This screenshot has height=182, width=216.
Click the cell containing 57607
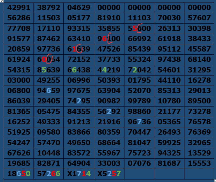click(x=199, y=18)
